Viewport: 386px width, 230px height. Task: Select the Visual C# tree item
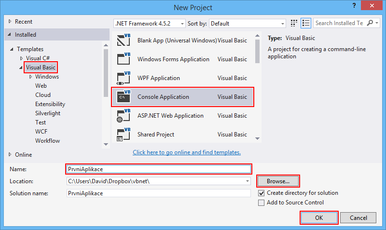38,58
